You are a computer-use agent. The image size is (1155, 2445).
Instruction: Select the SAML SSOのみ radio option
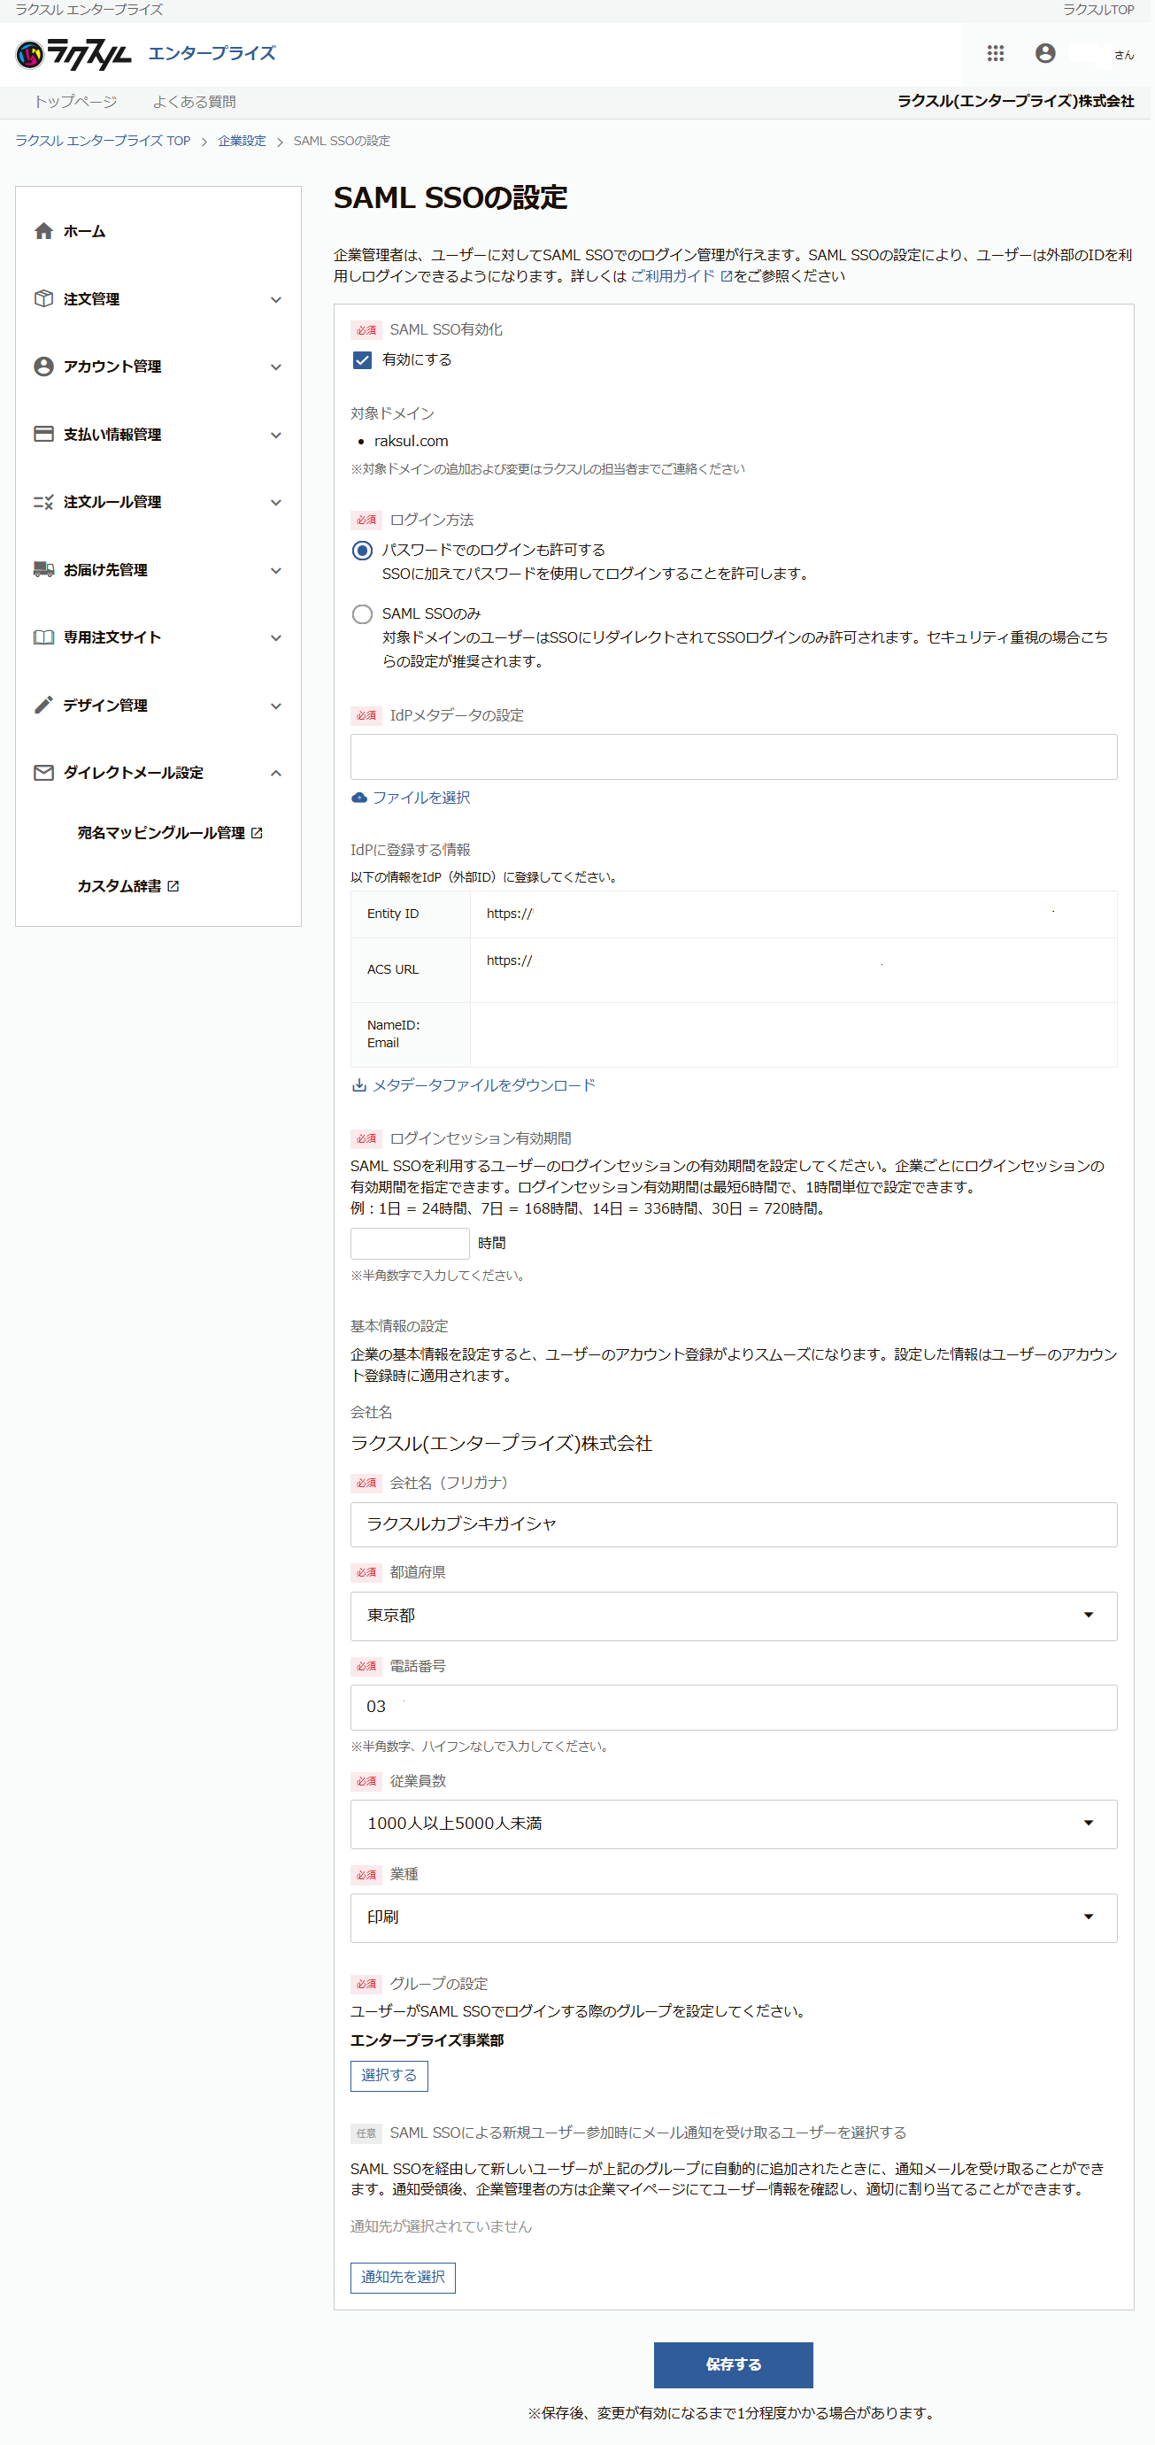coord(362,614)
